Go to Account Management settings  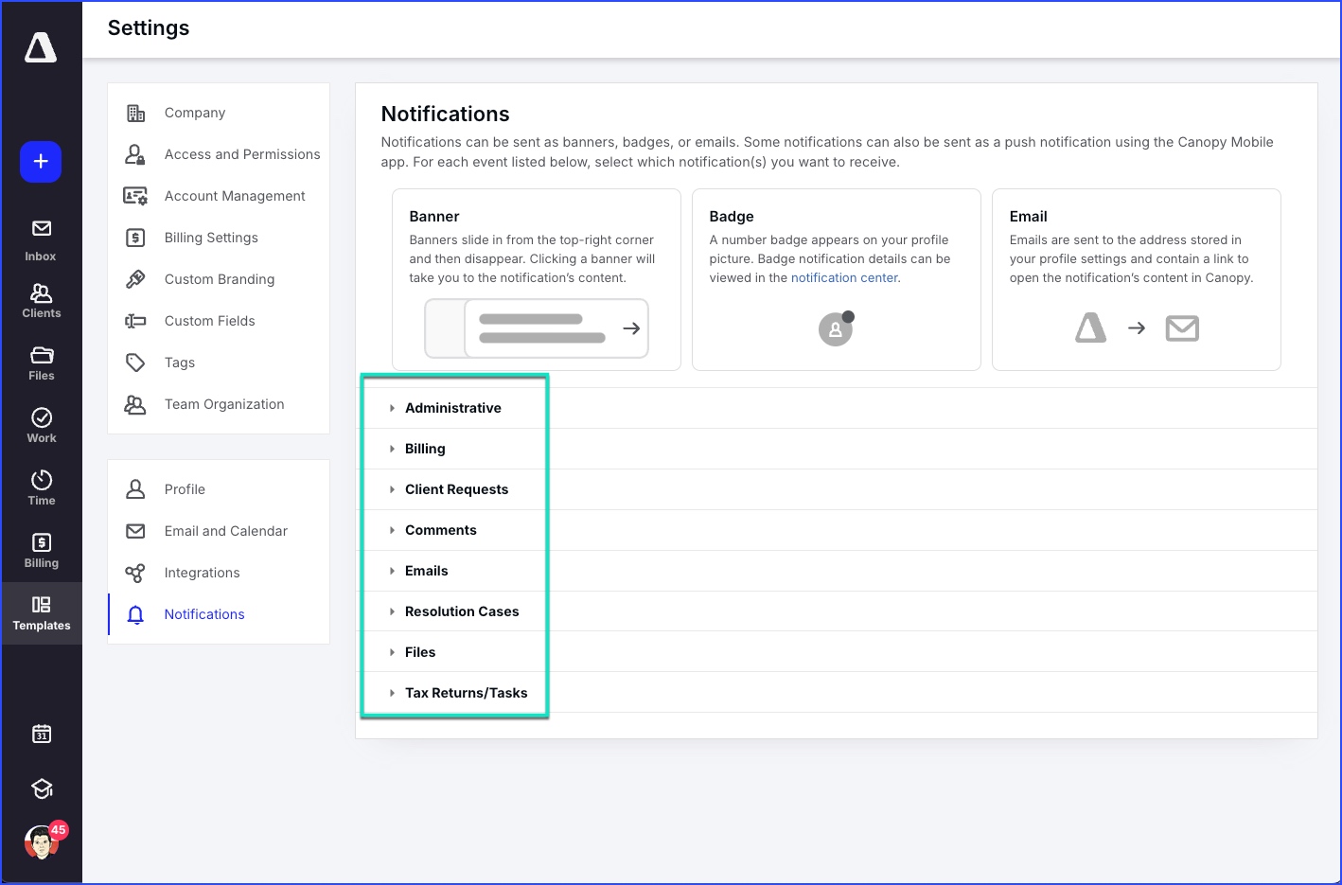pyautogui.click(x=235, y=196)
